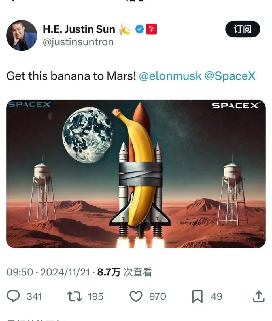
Task: Click the 09:50 · 2024/11/21 timestamp
Action: [x=48, y=272]
